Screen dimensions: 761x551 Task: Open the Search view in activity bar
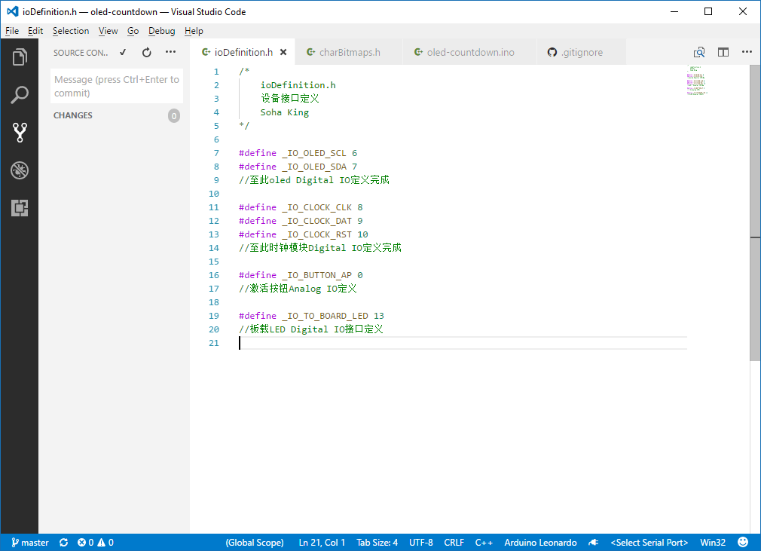pos(20,95)
